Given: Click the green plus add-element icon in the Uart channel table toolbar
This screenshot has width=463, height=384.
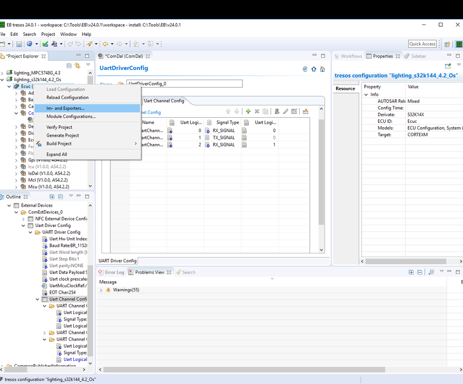Looking at the screenshot, I should [248, 112].
